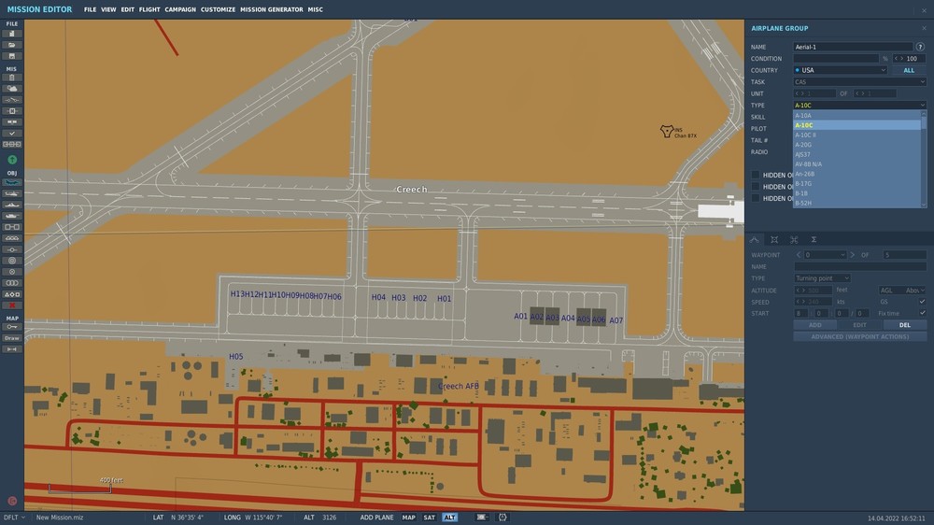934x525 pixels.
Task: Open the MISSION GENERATOR menu
Action: 272,9
